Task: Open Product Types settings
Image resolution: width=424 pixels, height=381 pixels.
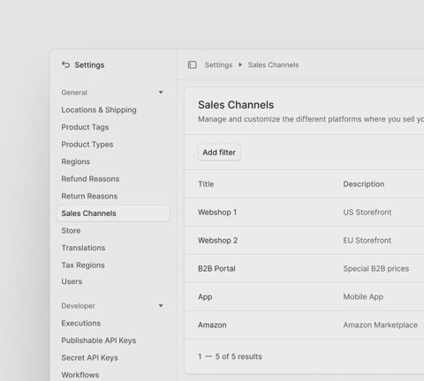Action: [x=87, y=145]
